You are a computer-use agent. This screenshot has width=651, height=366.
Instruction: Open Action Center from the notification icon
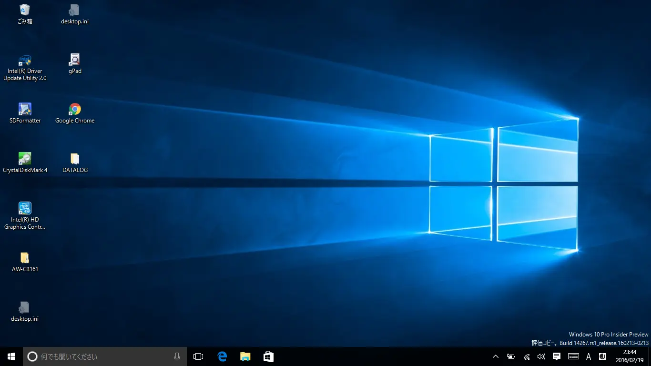[557, 356]
